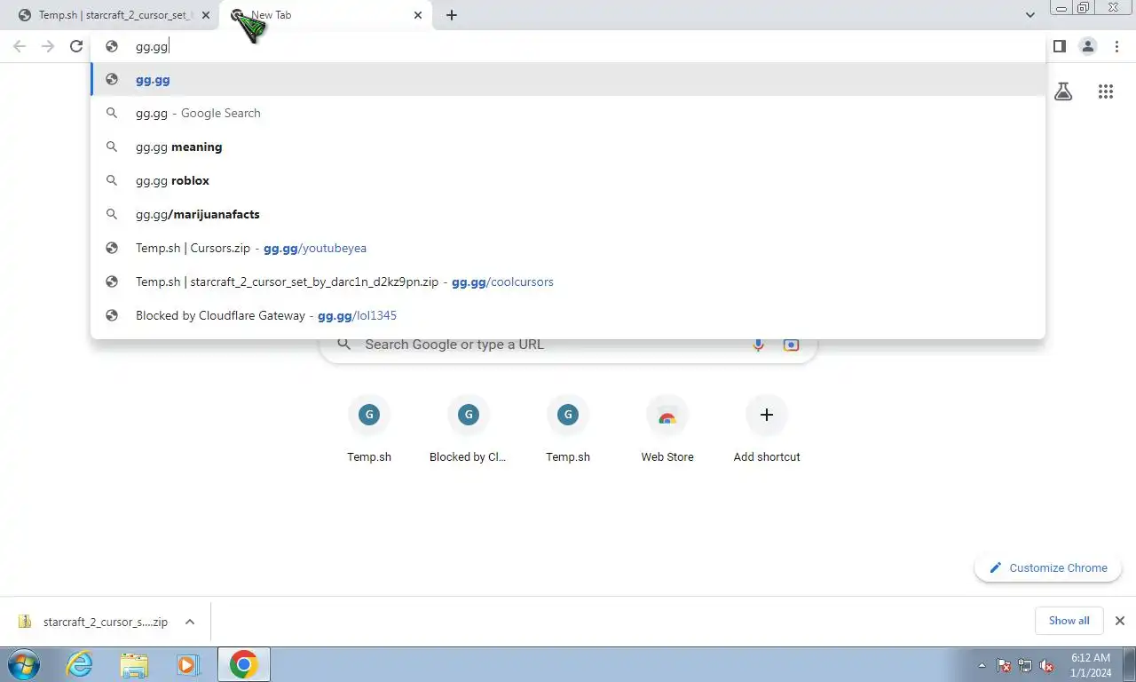Open the Chrome profile avatar
The width and height of the screenshot is (1136, 682).
1087,46
